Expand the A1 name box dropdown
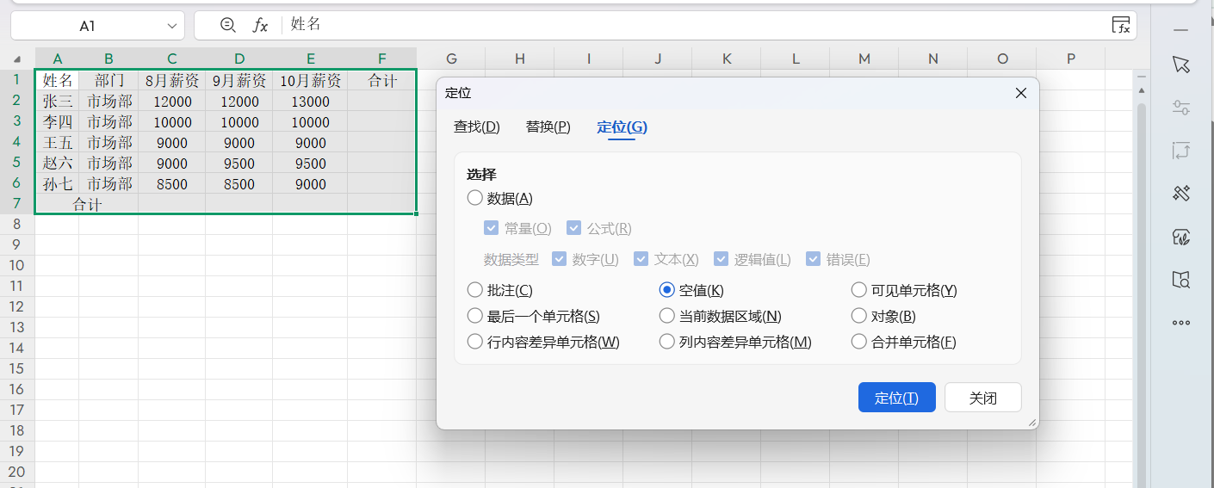 [172, 26]
